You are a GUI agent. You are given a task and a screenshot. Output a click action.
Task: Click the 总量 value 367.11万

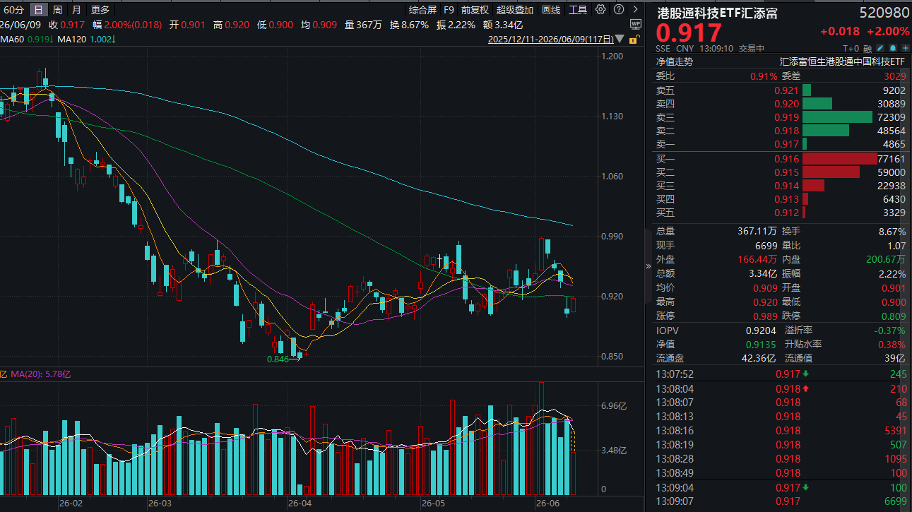pyautogui.click(x=757, y=232)
